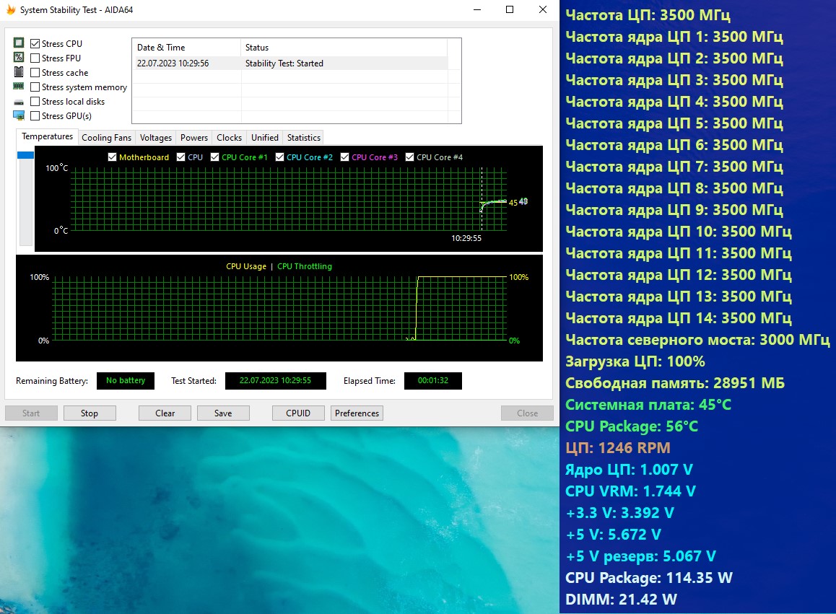
Task: Click the No battery status field
Action: [126, 380]
